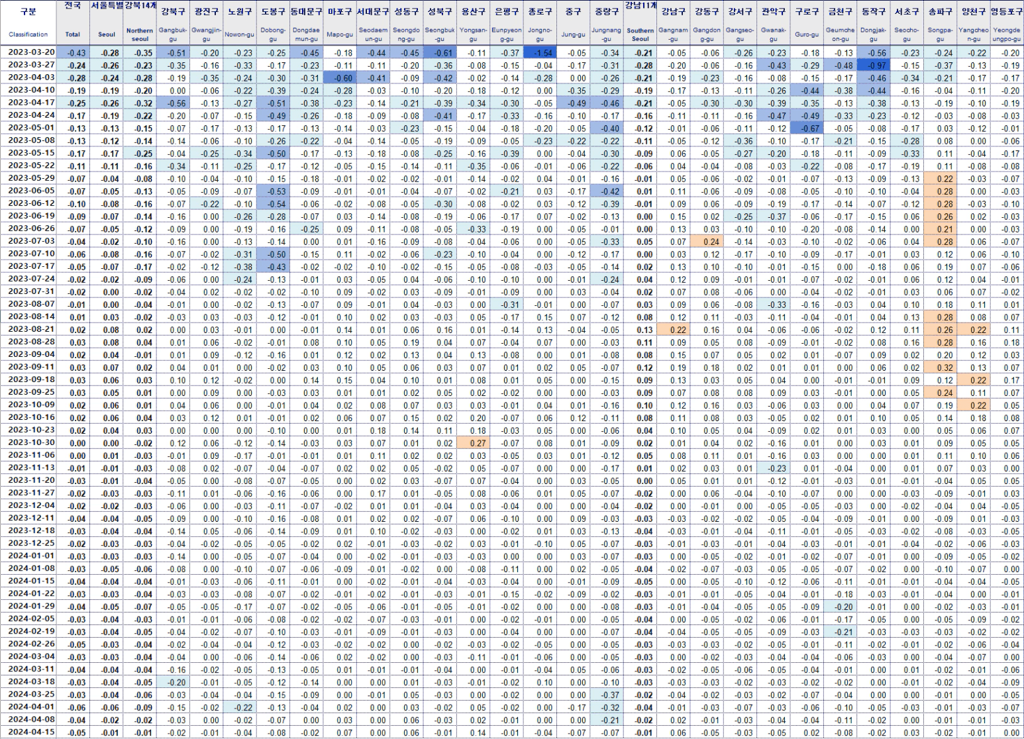Click the 전국 column header
Screen dimensions: 1024x739
[73, 6]
